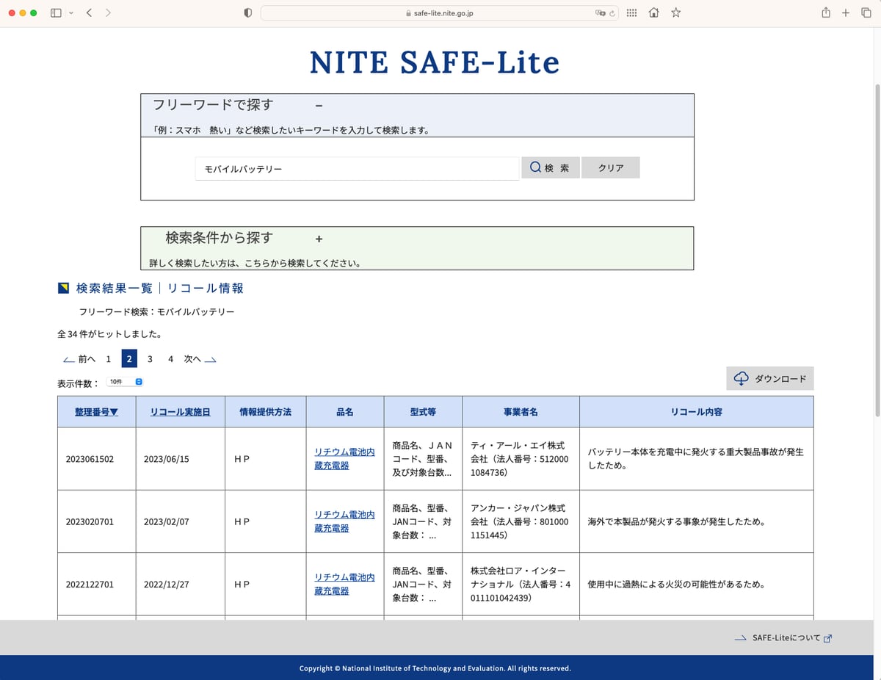Collapse the フリーワードで探す section
This screenshot has height=680, width=881.
coord(319,106)
